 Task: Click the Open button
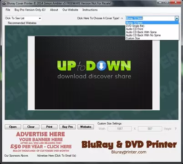(x=13, y=127)
